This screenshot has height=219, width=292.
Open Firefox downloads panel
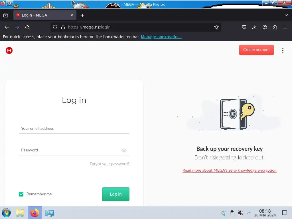pyautogui.click(x=254, y=27)
